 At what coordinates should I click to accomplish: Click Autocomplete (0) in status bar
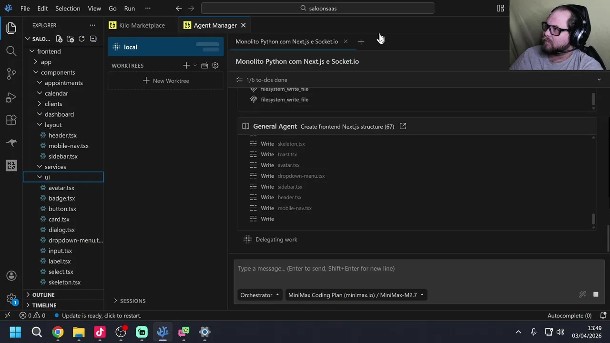[569, 315]
